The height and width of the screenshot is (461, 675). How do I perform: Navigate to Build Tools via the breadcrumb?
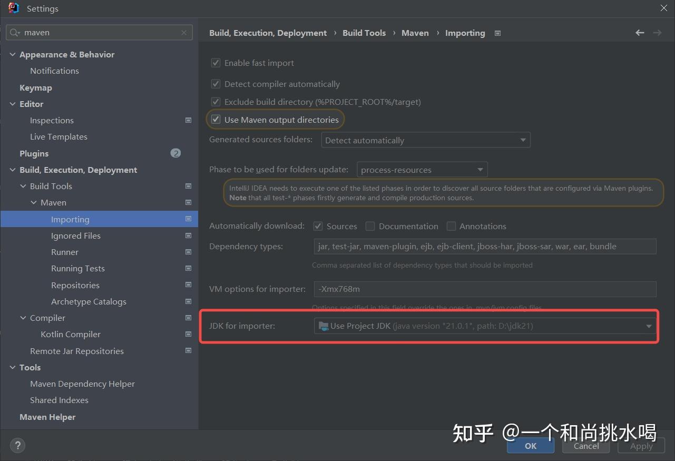pyautogui.click(x=364, y=33)
